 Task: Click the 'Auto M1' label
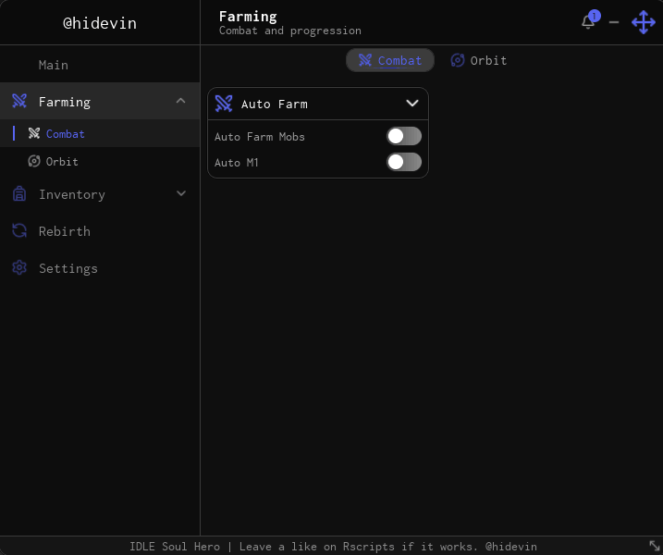[x=237, y=163]
